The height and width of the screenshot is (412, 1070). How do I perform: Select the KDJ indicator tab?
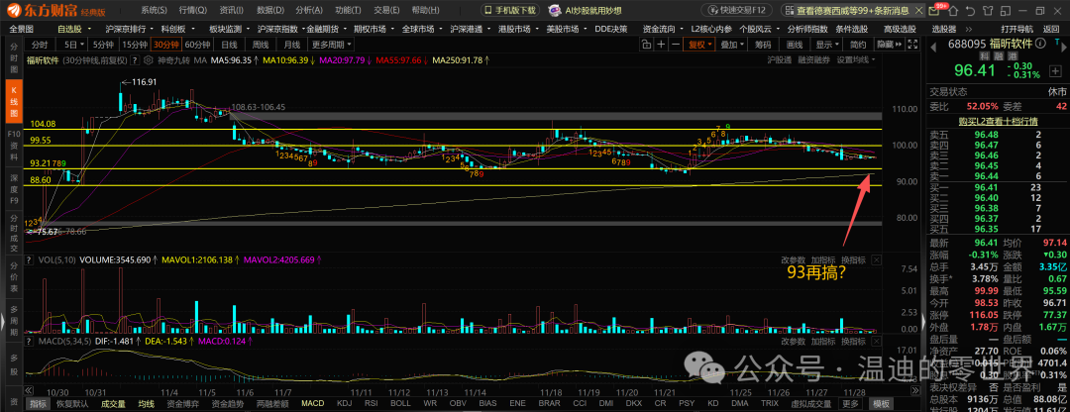coord(343,404)
